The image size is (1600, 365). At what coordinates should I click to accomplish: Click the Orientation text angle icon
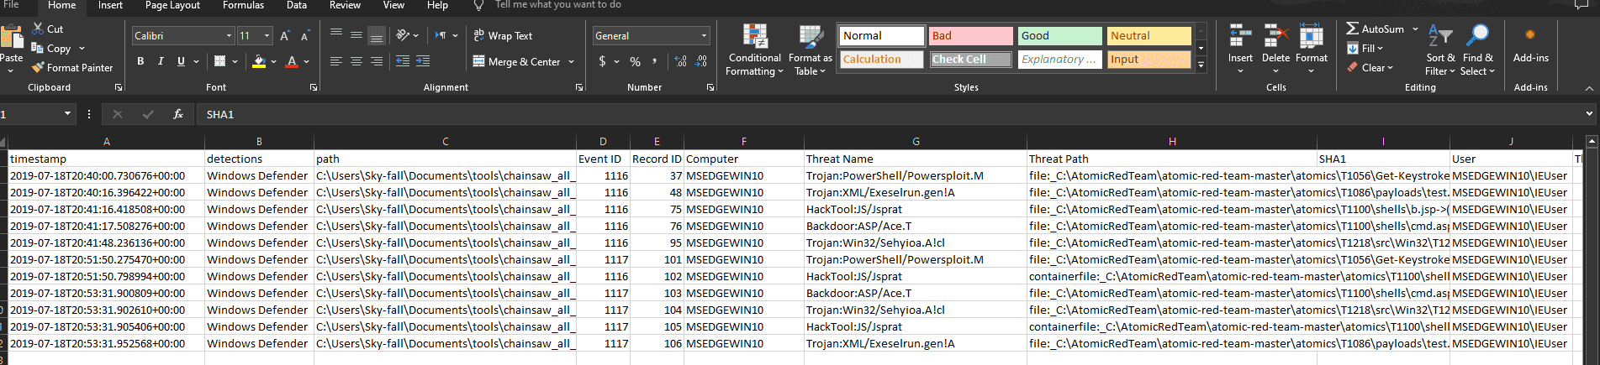[403, 35]
